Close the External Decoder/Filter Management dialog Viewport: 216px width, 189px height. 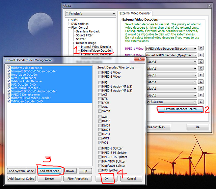click(139, 59)
